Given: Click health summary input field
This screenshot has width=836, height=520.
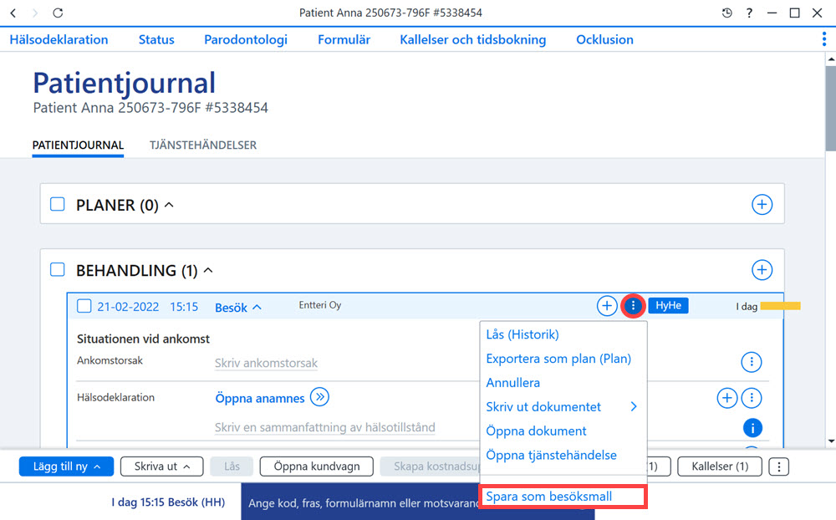Looking at the screenshot, I should [324, 427].
